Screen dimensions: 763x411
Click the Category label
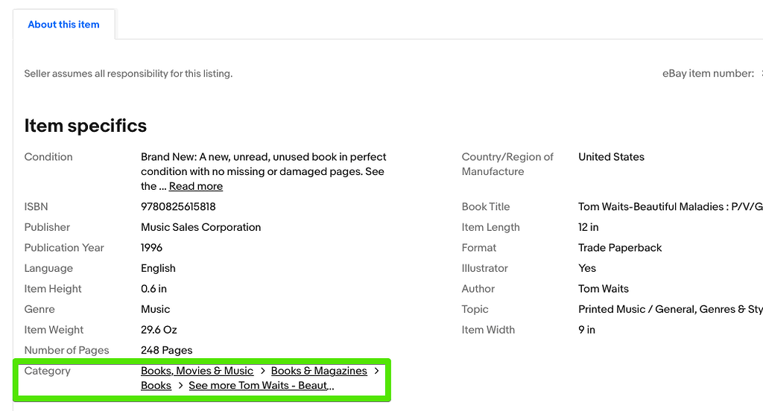[47, 371]
